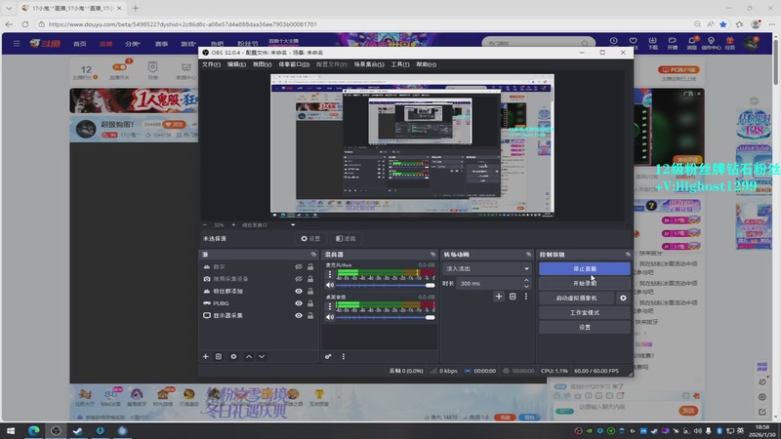This screenshot has width=781, height=439.
Task: Open OBS 视图 menu
Action: tap(262, 64)
